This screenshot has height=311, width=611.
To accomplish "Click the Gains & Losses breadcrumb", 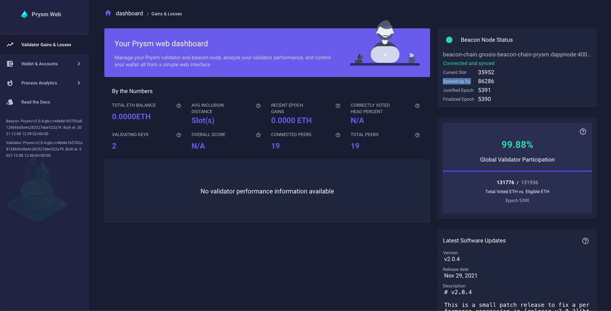I will pyautogui.click(x=166, y=14).
